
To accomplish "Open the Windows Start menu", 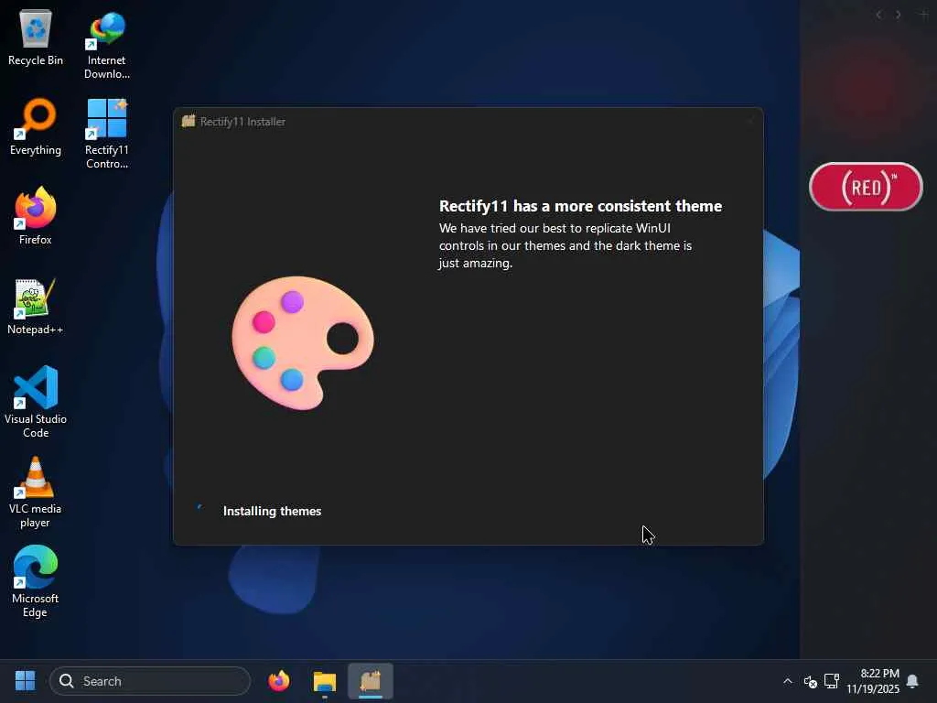I will pos(25,681).
